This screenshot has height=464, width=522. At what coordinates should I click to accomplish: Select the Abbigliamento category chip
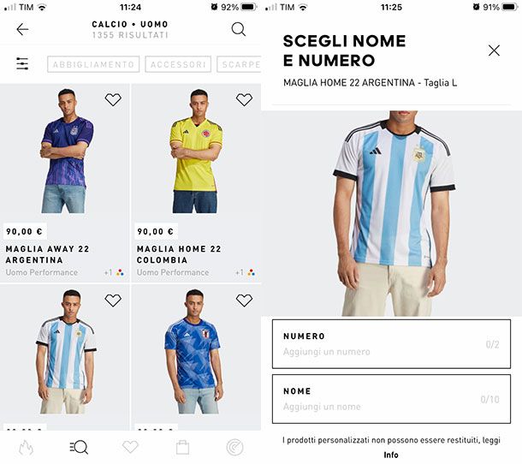[x=93, y=64]
